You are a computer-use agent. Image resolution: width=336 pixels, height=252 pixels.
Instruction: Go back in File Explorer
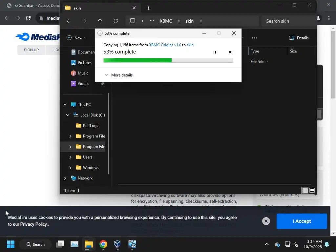coord(69,21)
